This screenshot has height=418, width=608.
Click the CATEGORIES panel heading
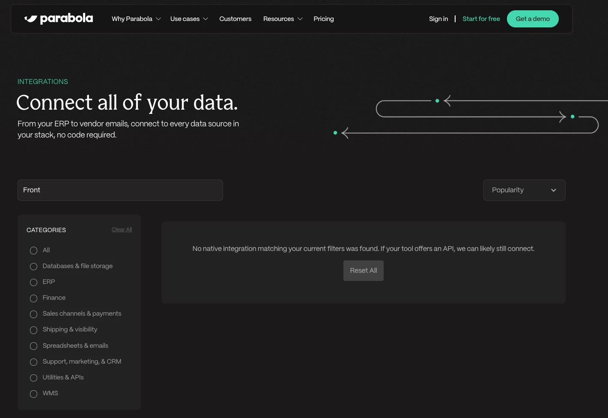46,230
